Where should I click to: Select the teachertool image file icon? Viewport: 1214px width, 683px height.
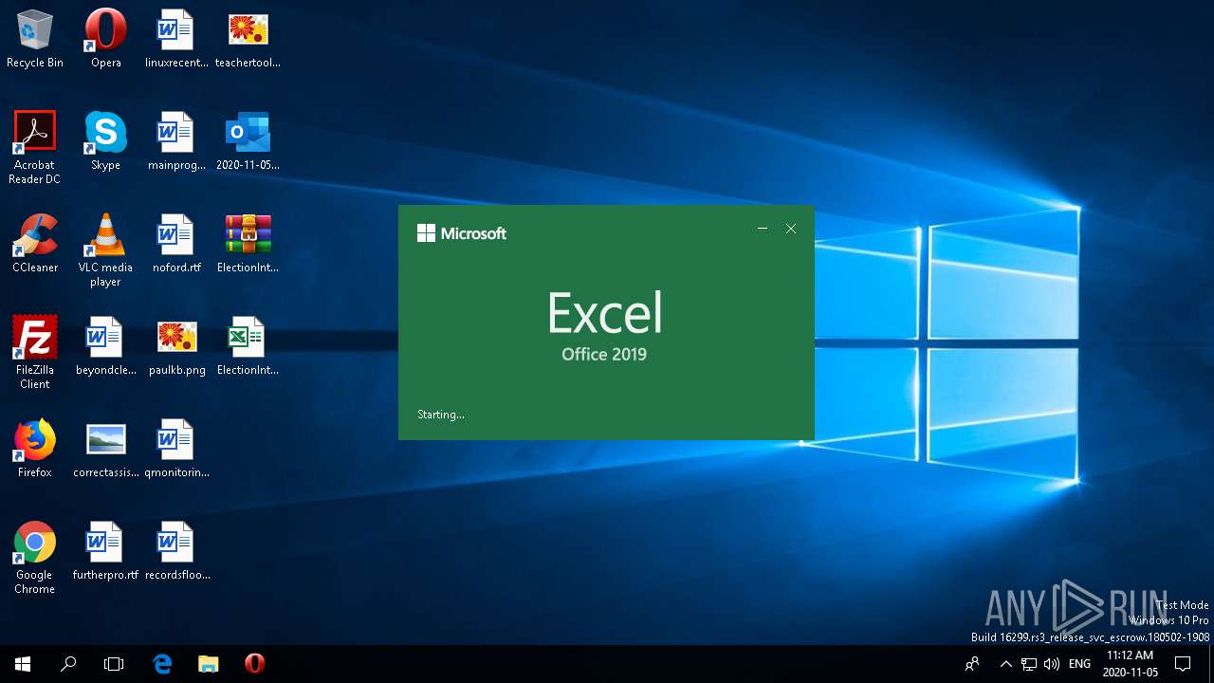click(x=248, y=39)
